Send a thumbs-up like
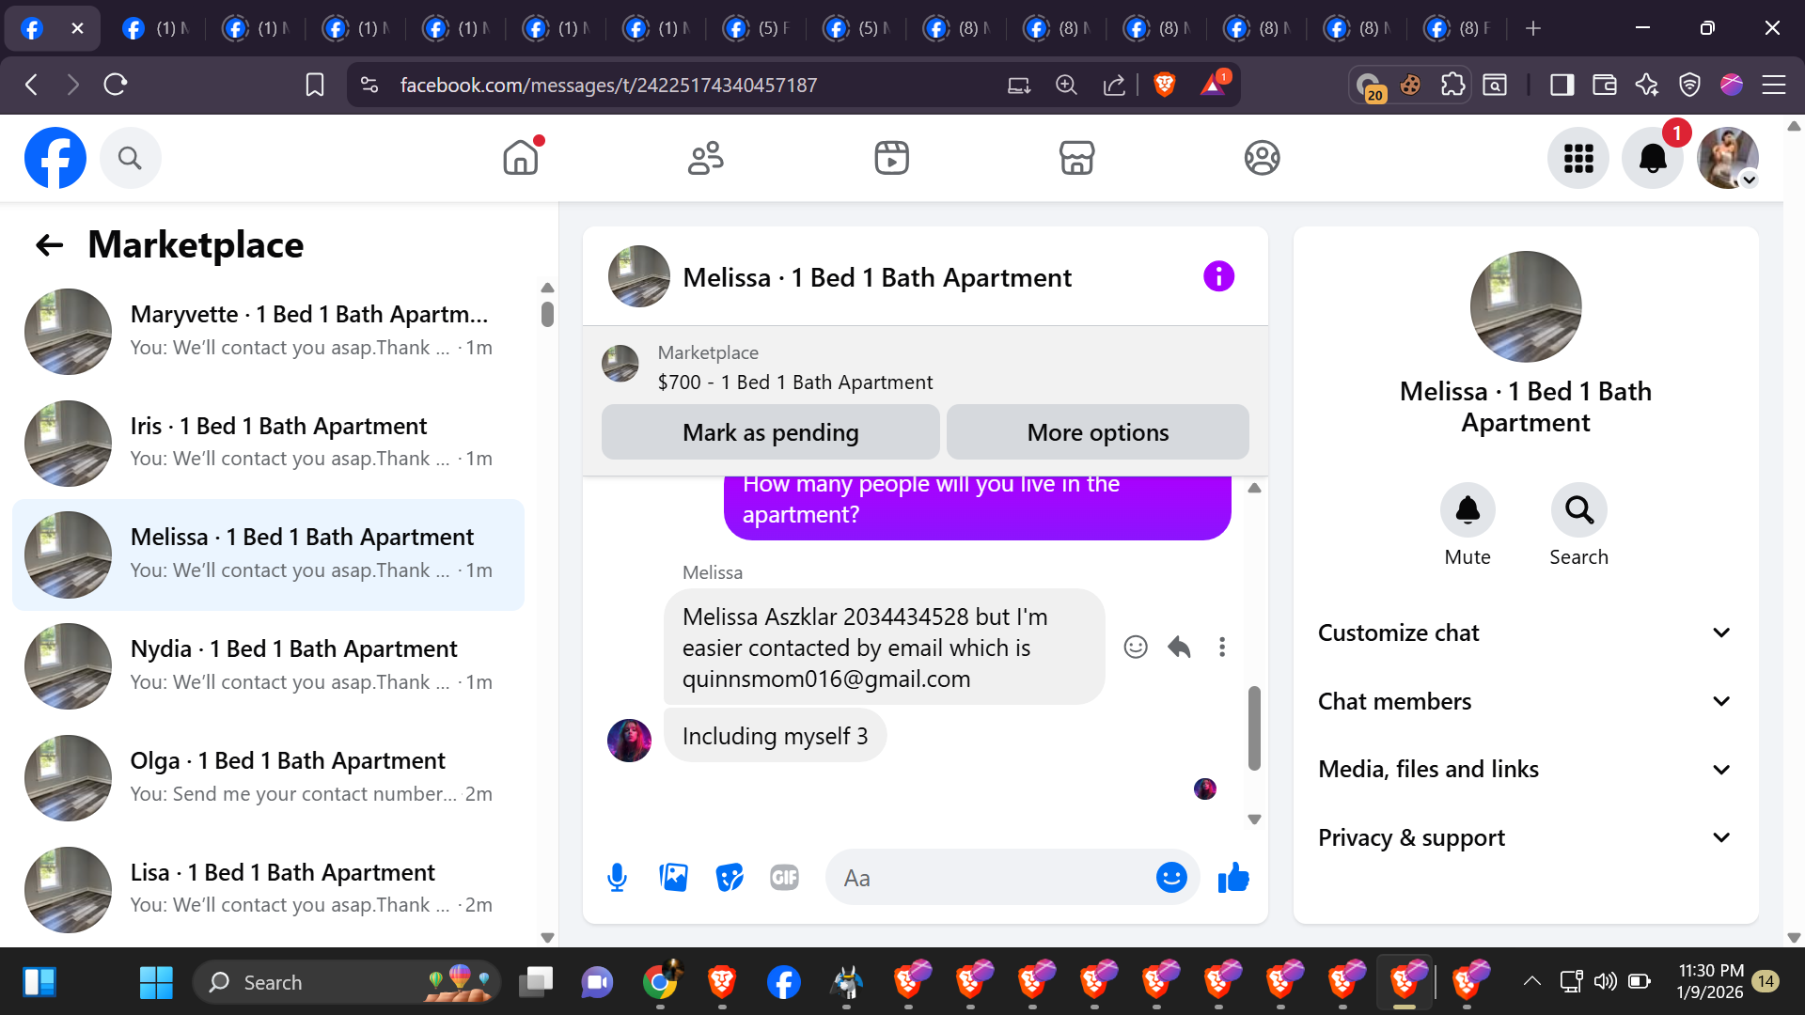Screen dimensions: 1805x1015 point(1232,878)
